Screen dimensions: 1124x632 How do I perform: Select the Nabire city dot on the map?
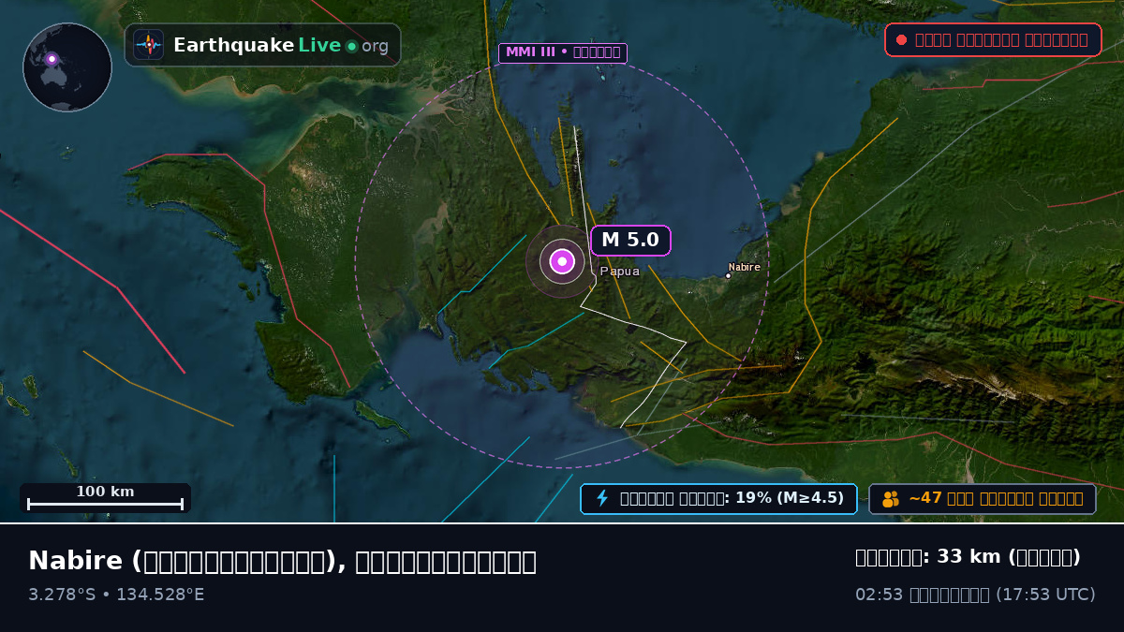[728, 275]
